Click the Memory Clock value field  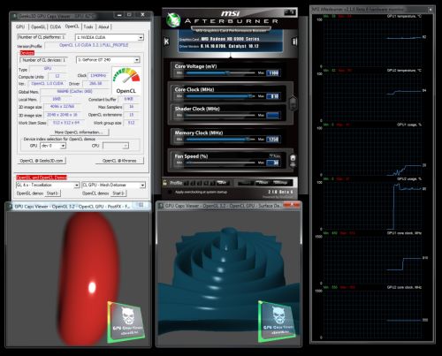click(x=273, y=140)
